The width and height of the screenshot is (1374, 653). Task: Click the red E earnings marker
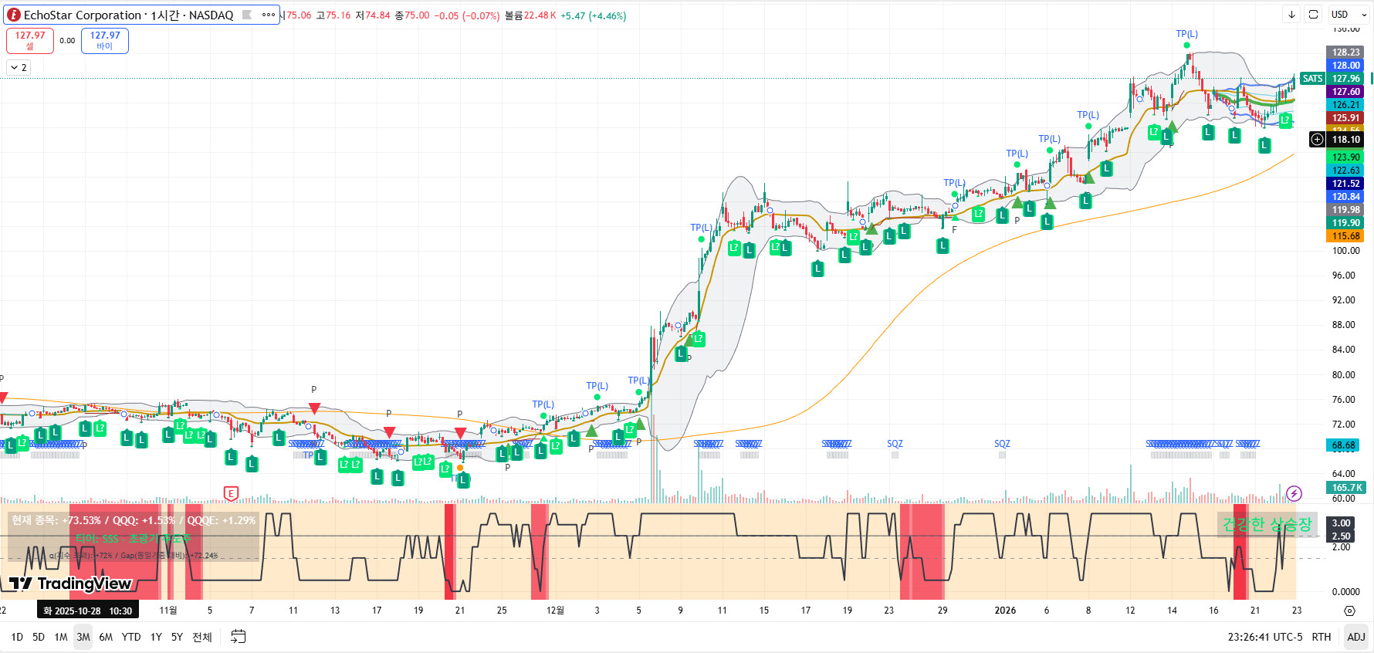tap(230, 493)
